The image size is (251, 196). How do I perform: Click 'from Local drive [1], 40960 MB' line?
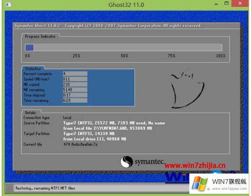(x=95, y=139)
